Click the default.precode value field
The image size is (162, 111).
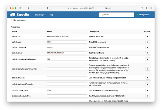coord(67,78)
